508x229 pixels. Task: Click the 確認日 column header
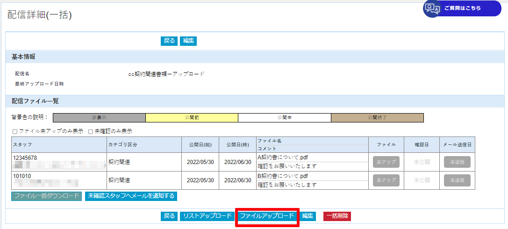coord(421,144)
